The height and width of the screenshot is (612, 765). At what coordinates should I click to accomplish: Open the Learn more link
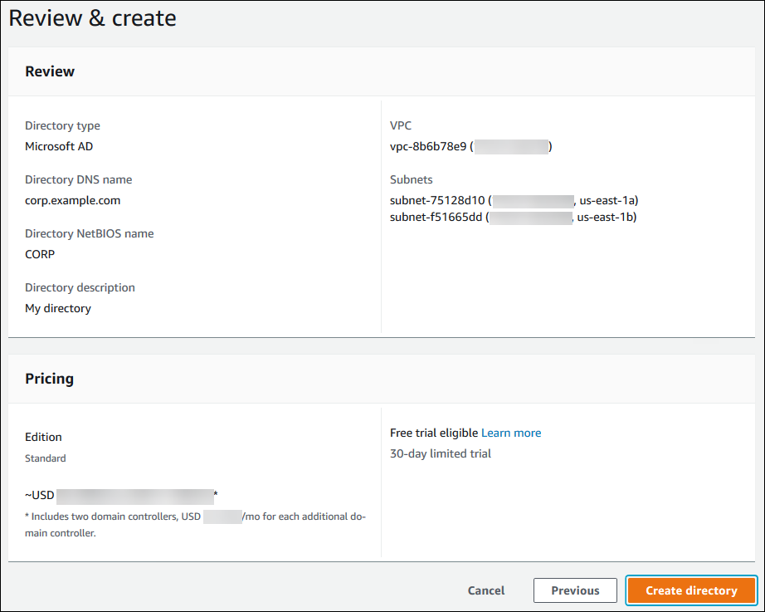(x=511, y=433)
